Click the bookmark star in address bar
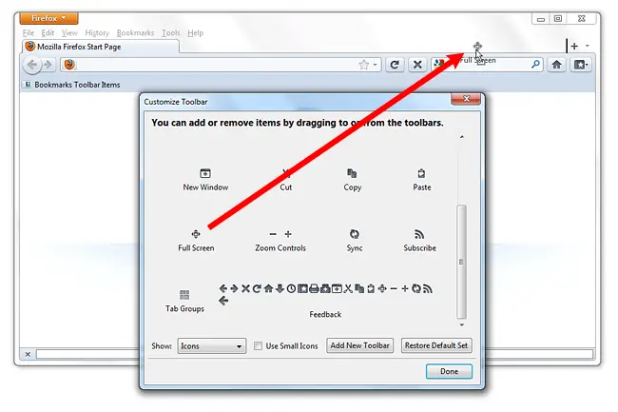The image size is (618, 412). [364, 65]
